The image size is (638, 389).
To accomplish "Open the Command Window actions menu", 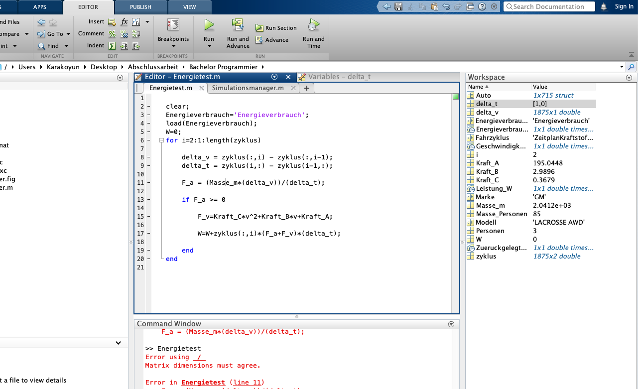I will [451, 324].
